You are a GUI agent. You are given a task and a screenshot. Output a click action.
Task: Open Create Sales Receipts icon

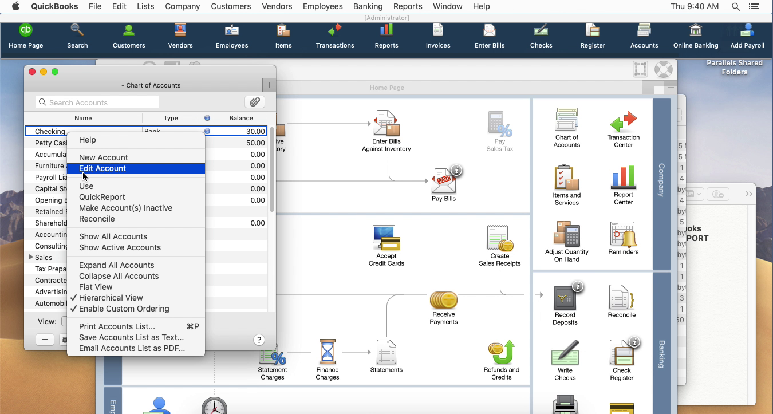[500, 246]
